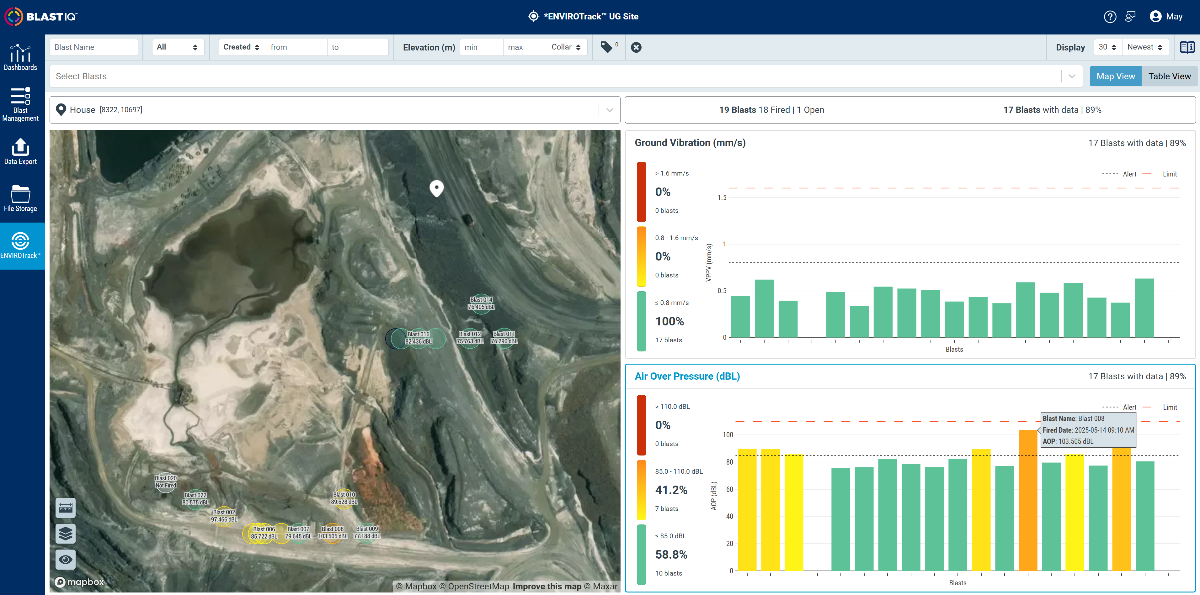Click the to date field
The image size is (1200, 595).
pyautogui.click(x=358, y=47)
